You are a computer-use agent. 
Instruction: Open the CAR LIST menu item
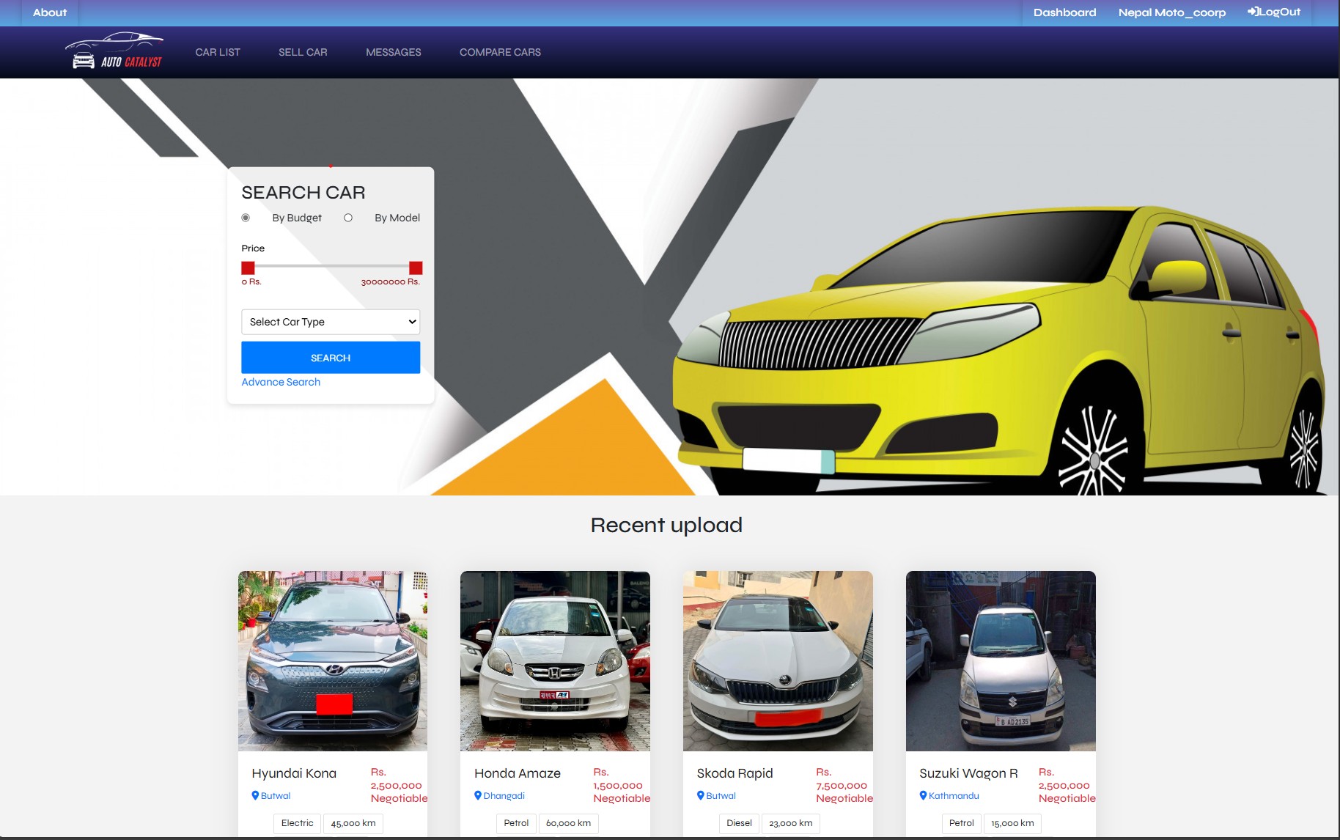tap(218, 52)
